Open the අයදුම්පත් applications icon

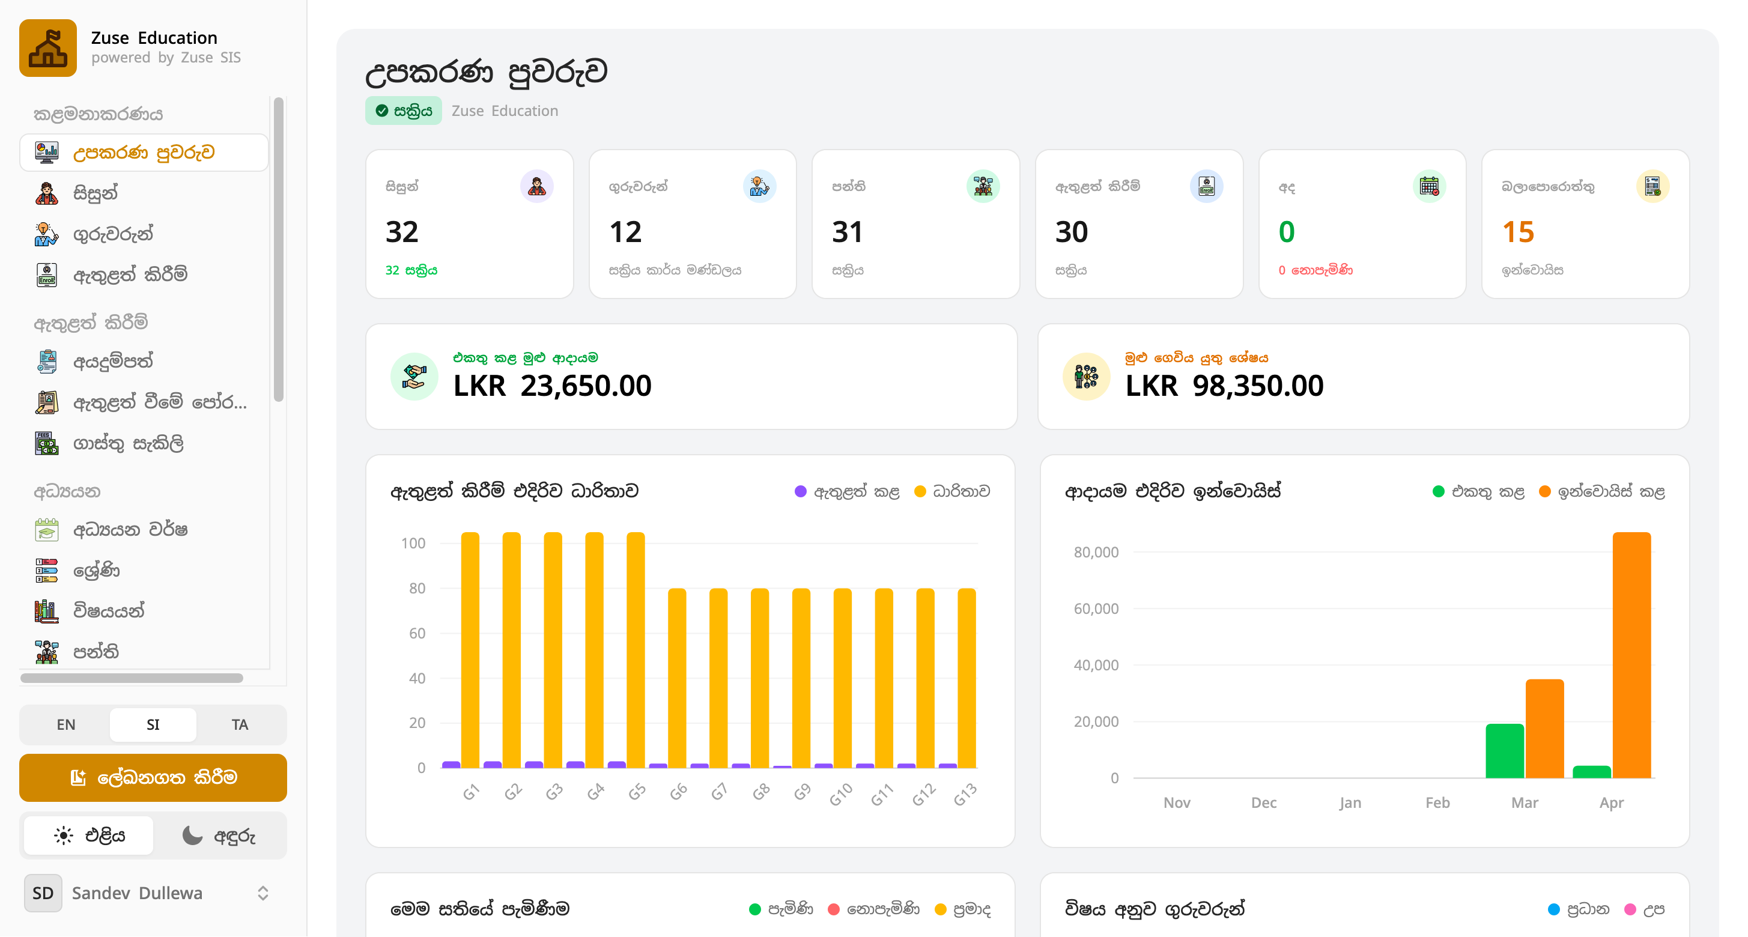[x=46, y=362]
